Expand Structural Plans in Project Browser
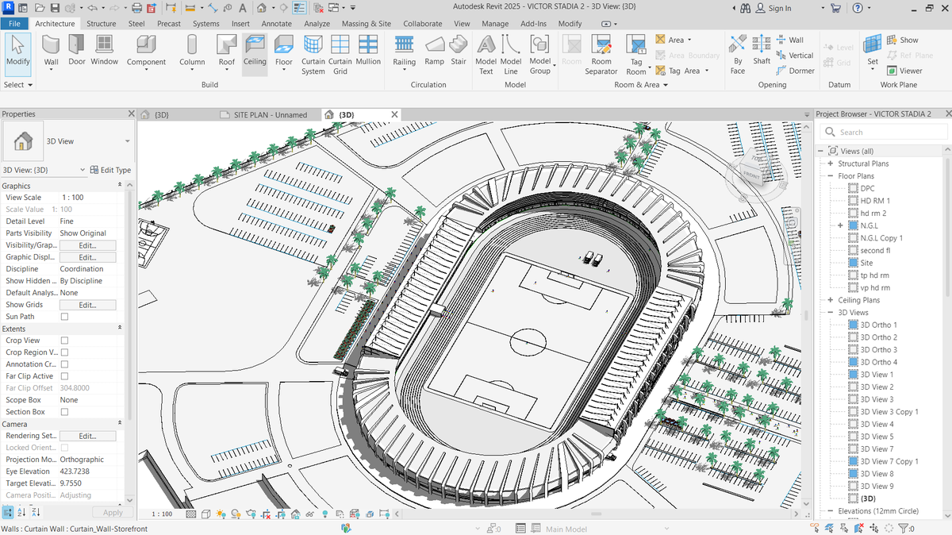 831,164
